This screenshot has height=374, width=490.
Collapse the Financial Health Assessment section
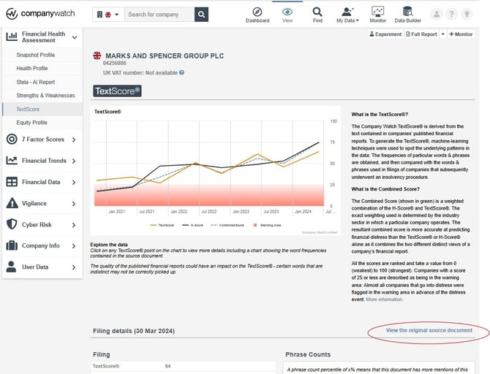[x=75, y=37]
